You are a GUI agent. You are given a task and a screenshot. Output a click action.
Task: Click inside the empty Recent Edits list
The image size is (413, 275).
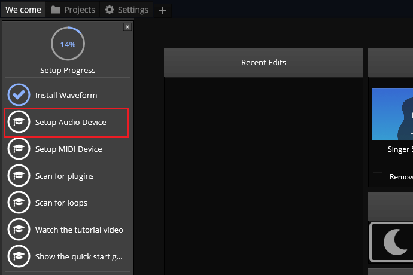pyautogui.click(x=263, y=173)
